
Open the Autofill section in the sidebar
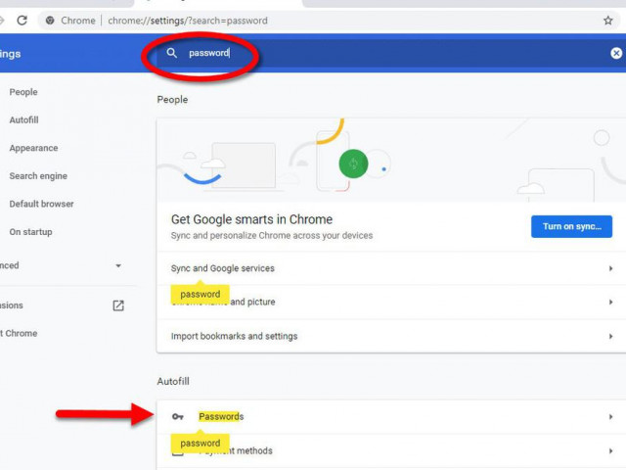coord(23,119)
